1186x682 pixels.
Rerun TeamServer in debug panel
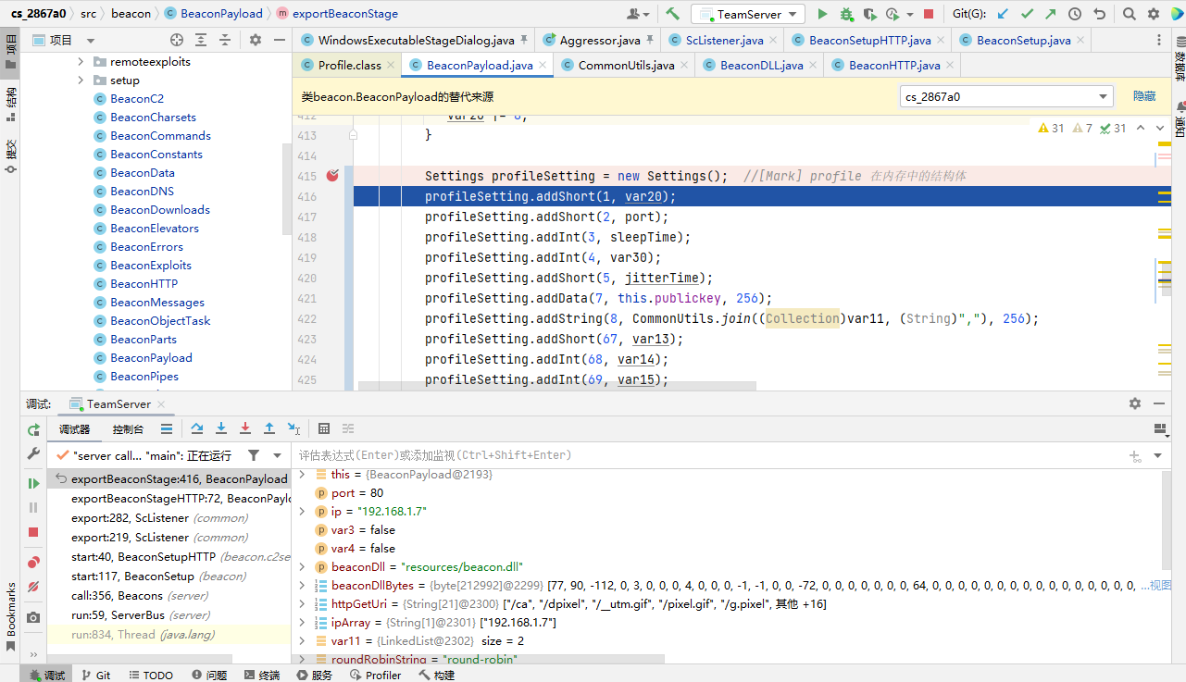[x=33, y=429]
